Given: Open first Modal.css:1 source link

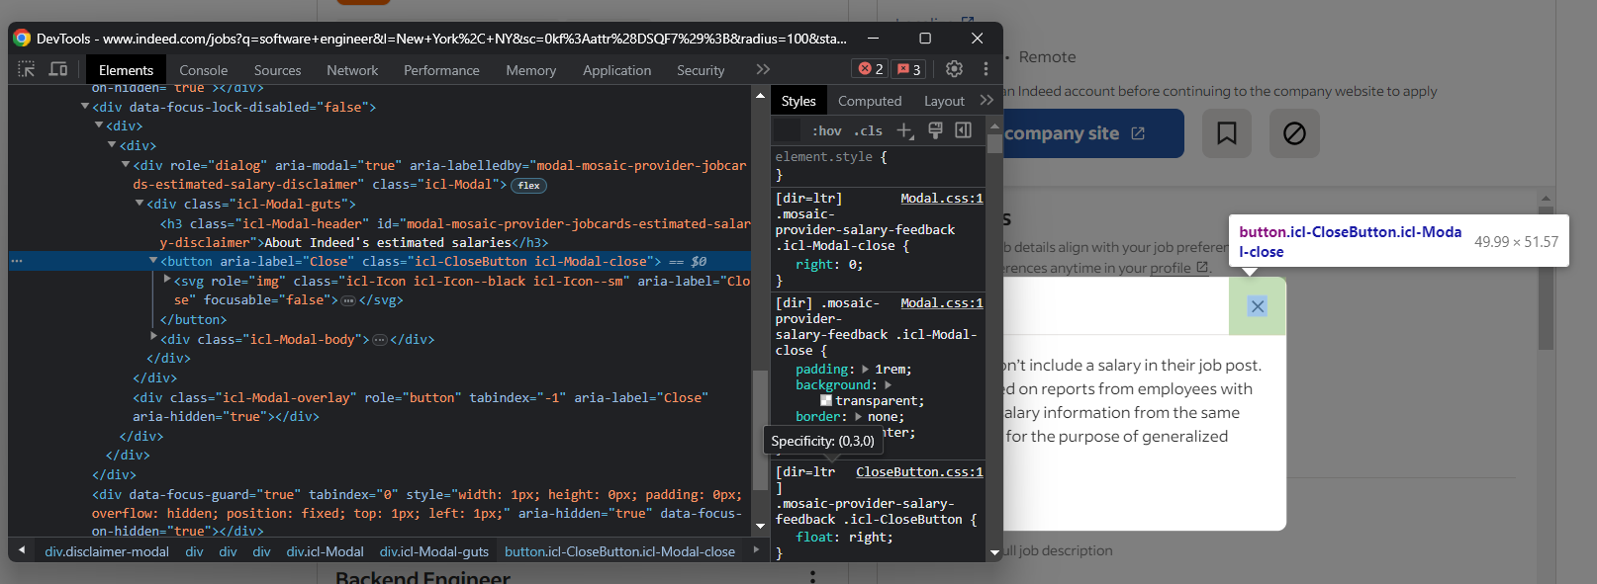Looking at the screenshot, I should click(x=942, y=199).
